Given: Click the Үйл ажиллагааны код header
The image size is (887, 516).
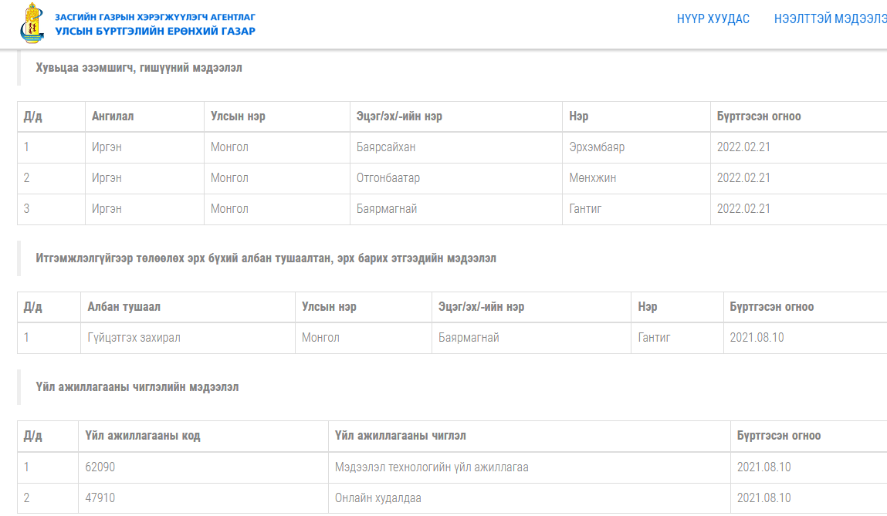Looking at the screenshot, I should [143, 436].
